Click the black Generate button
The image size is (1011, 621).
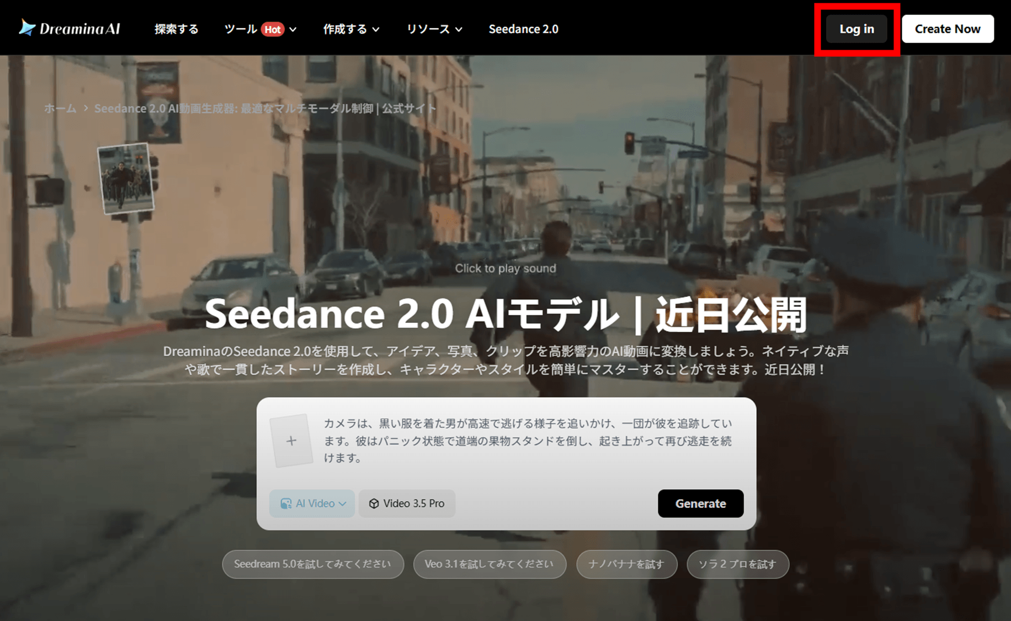click(700, 503)
